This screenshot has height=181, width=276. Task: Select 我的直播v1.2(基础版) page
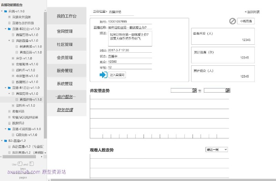(x=28, y=152)
